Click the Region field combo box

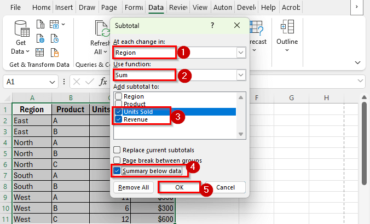pos(180,53)
